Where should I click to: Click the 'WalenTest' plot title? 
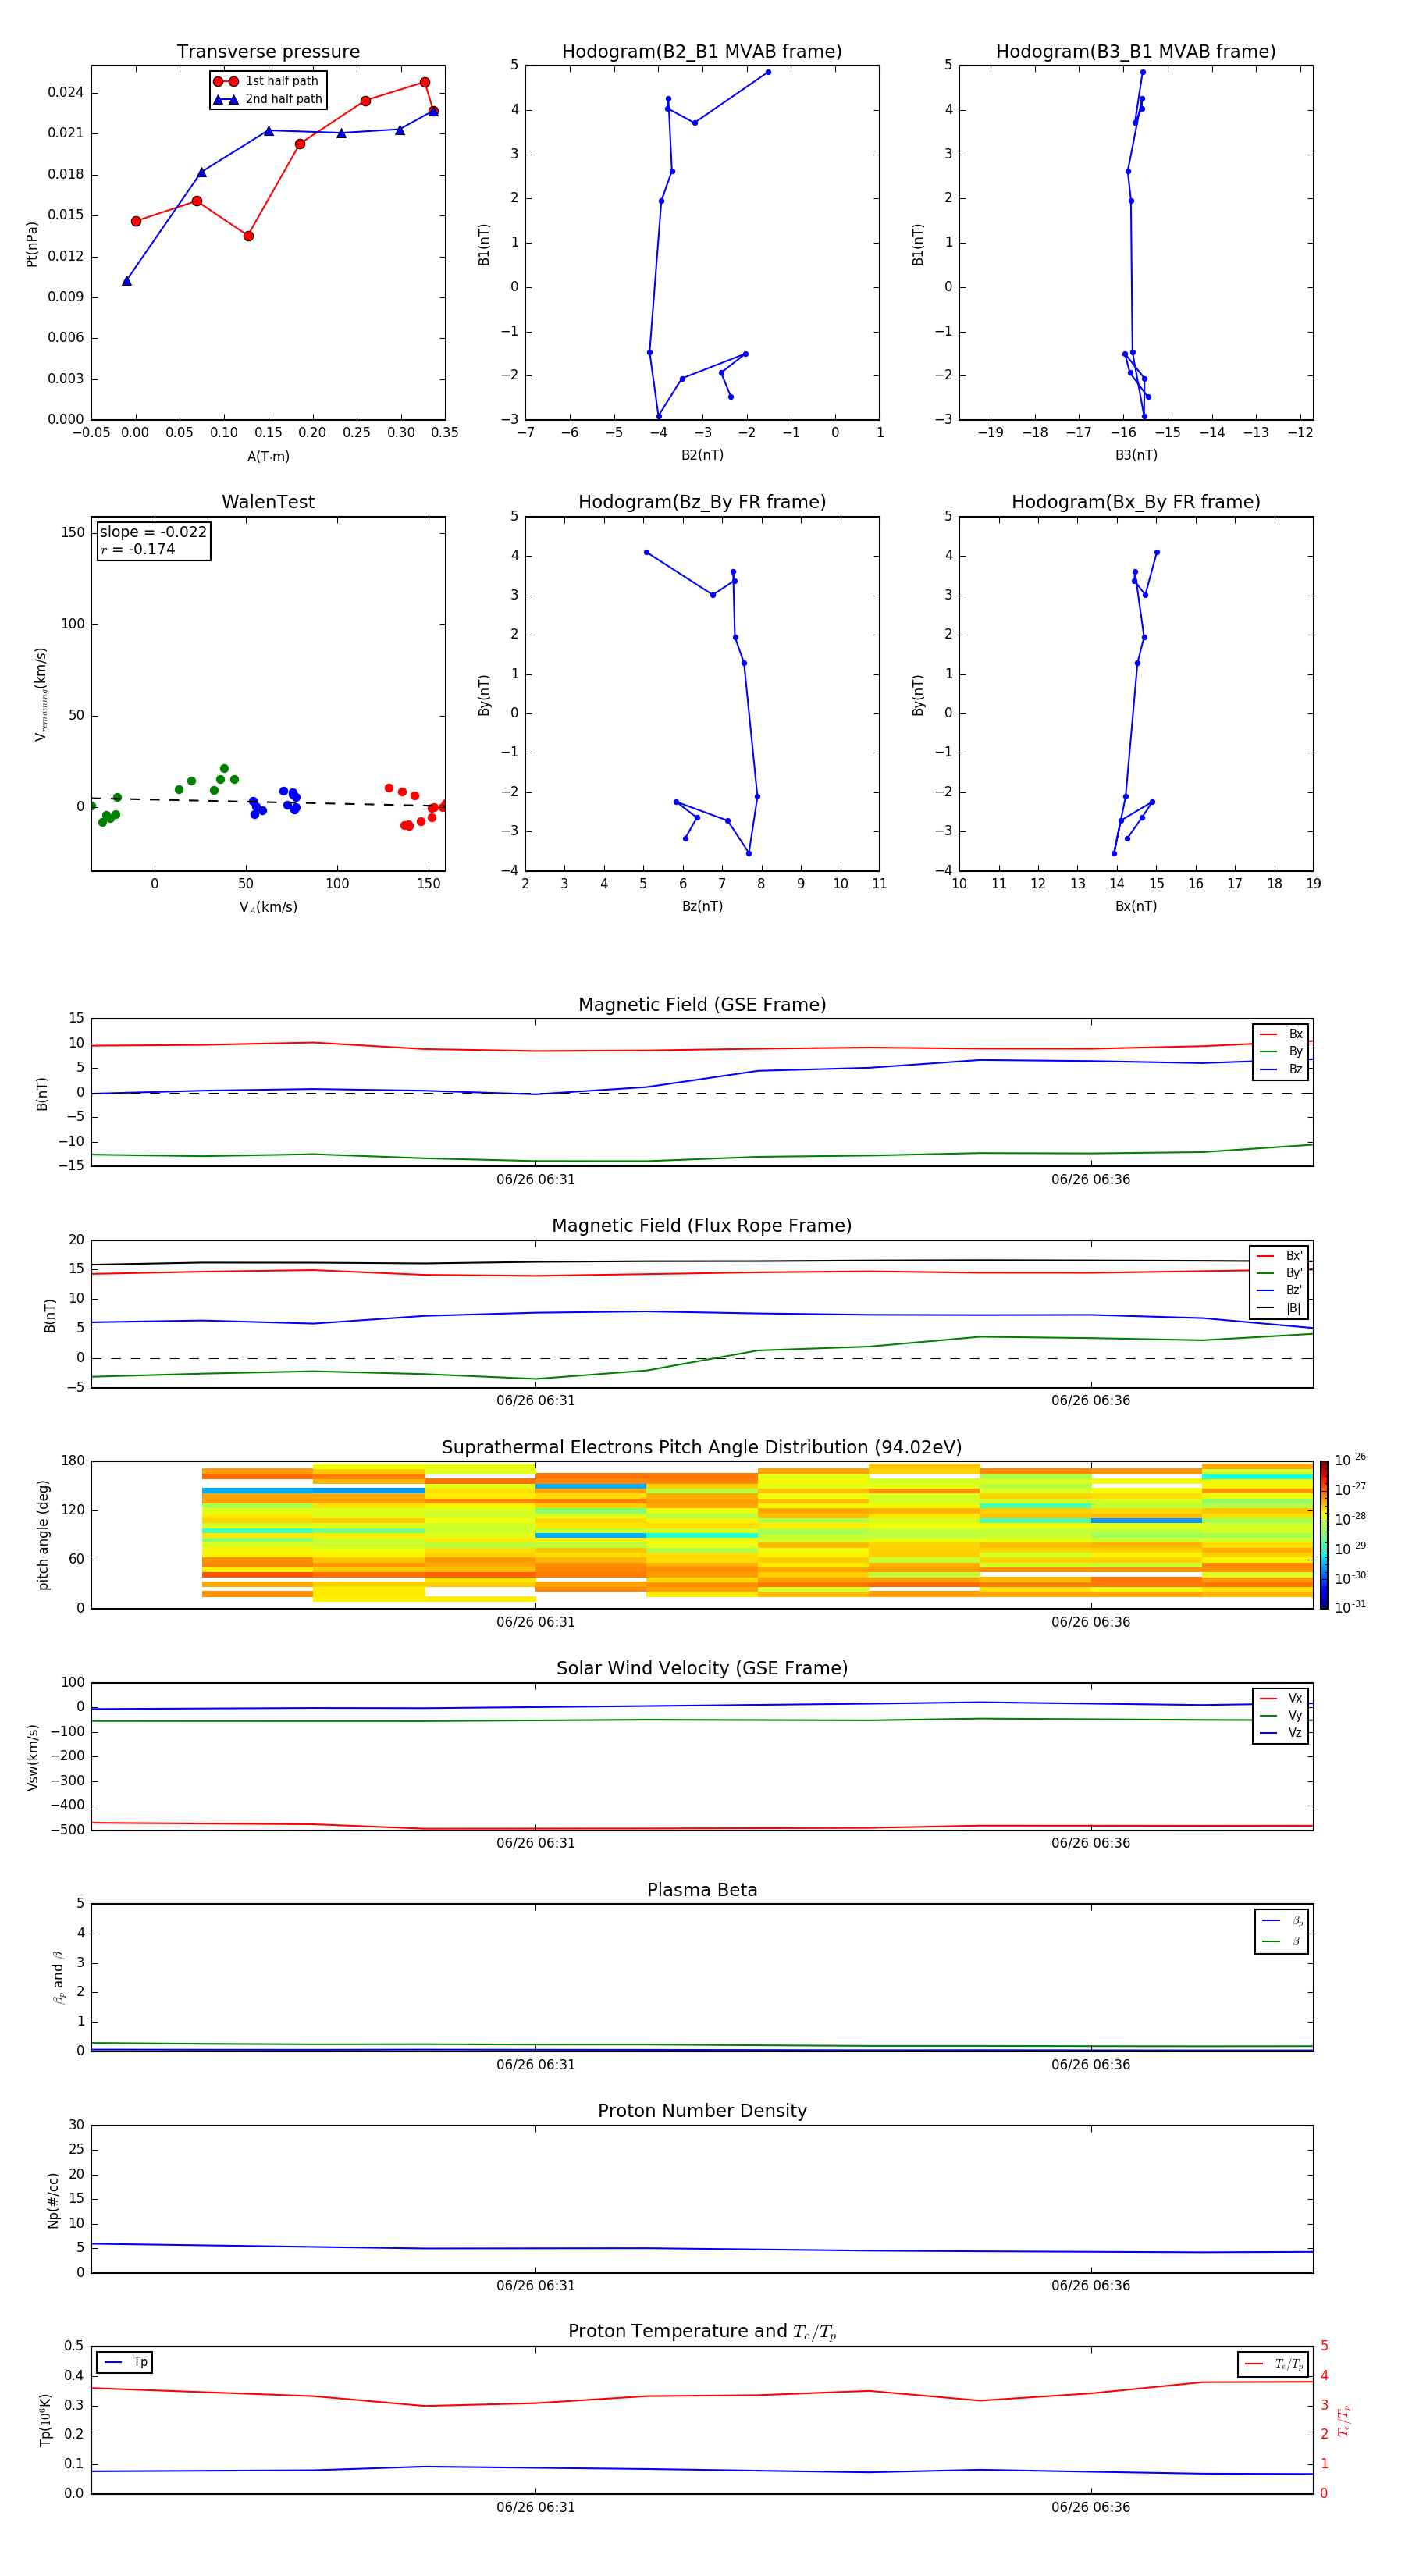[x=268, y=502]
